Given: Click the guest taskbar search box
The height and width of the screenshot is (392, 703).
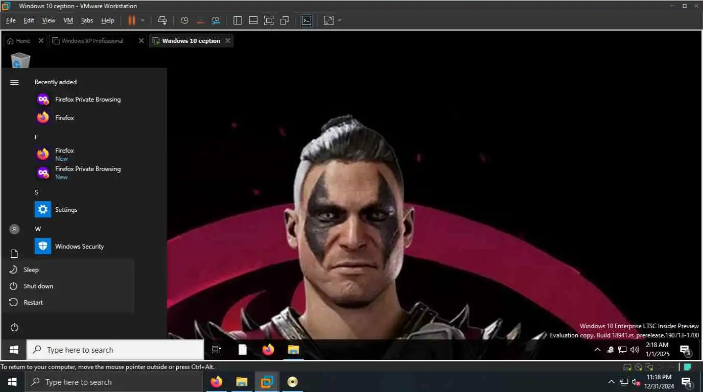Looking at the screenshot, I should point(115,350).
